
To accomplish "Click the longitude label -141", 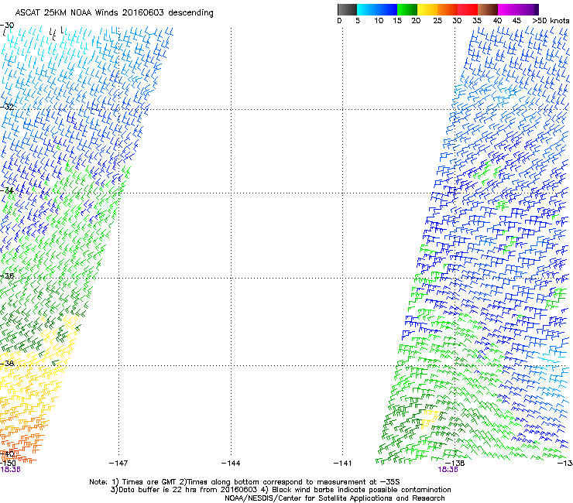I will (342, 464).
